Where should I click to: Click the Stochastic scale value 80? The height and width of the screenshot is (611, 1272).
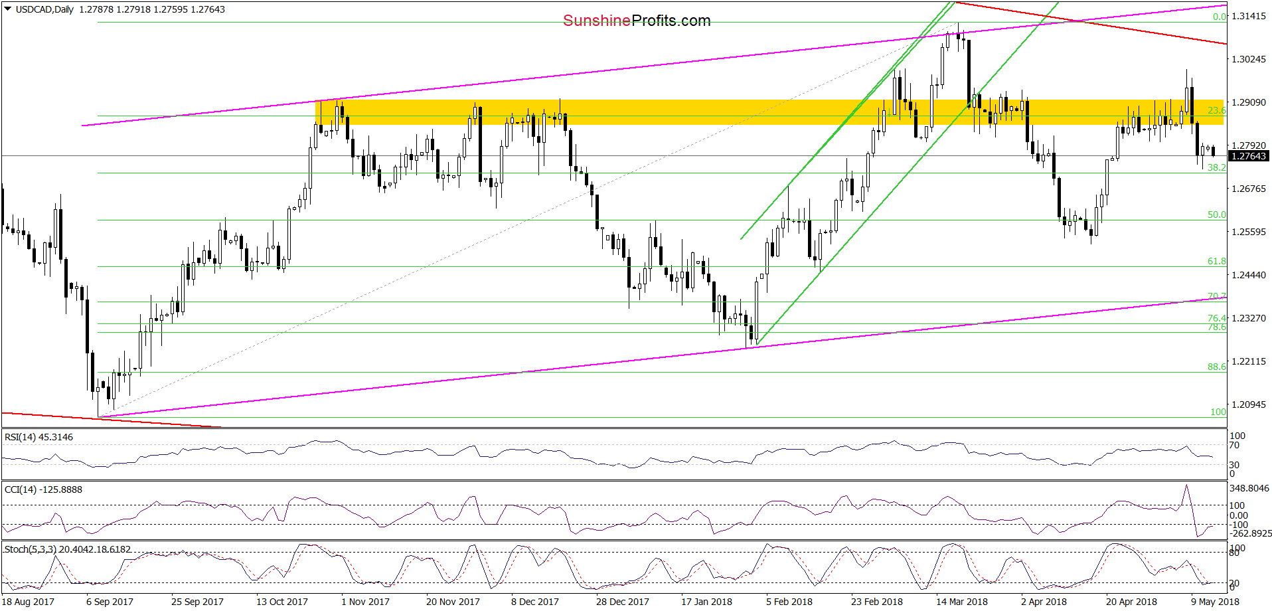point(1234,553)
